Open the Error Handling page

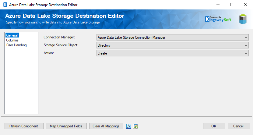16,45
